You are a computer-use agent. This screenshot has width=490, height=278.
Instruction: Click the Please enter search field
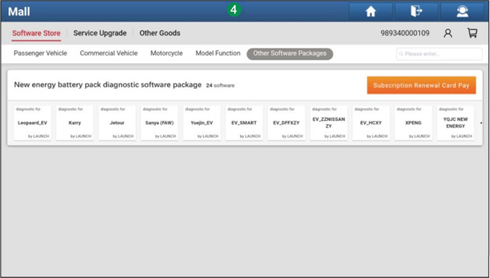coord(439,54)
